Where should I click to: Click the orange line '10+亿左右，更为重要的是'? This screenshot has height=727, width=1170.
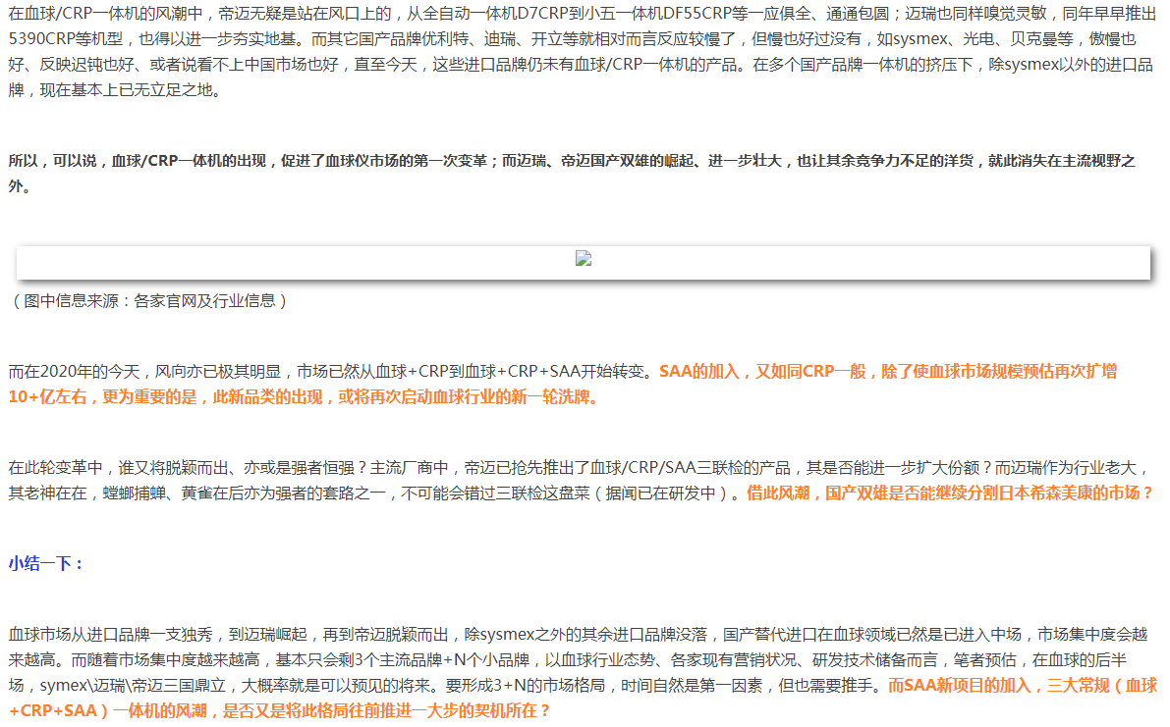[x=305, y=397]
